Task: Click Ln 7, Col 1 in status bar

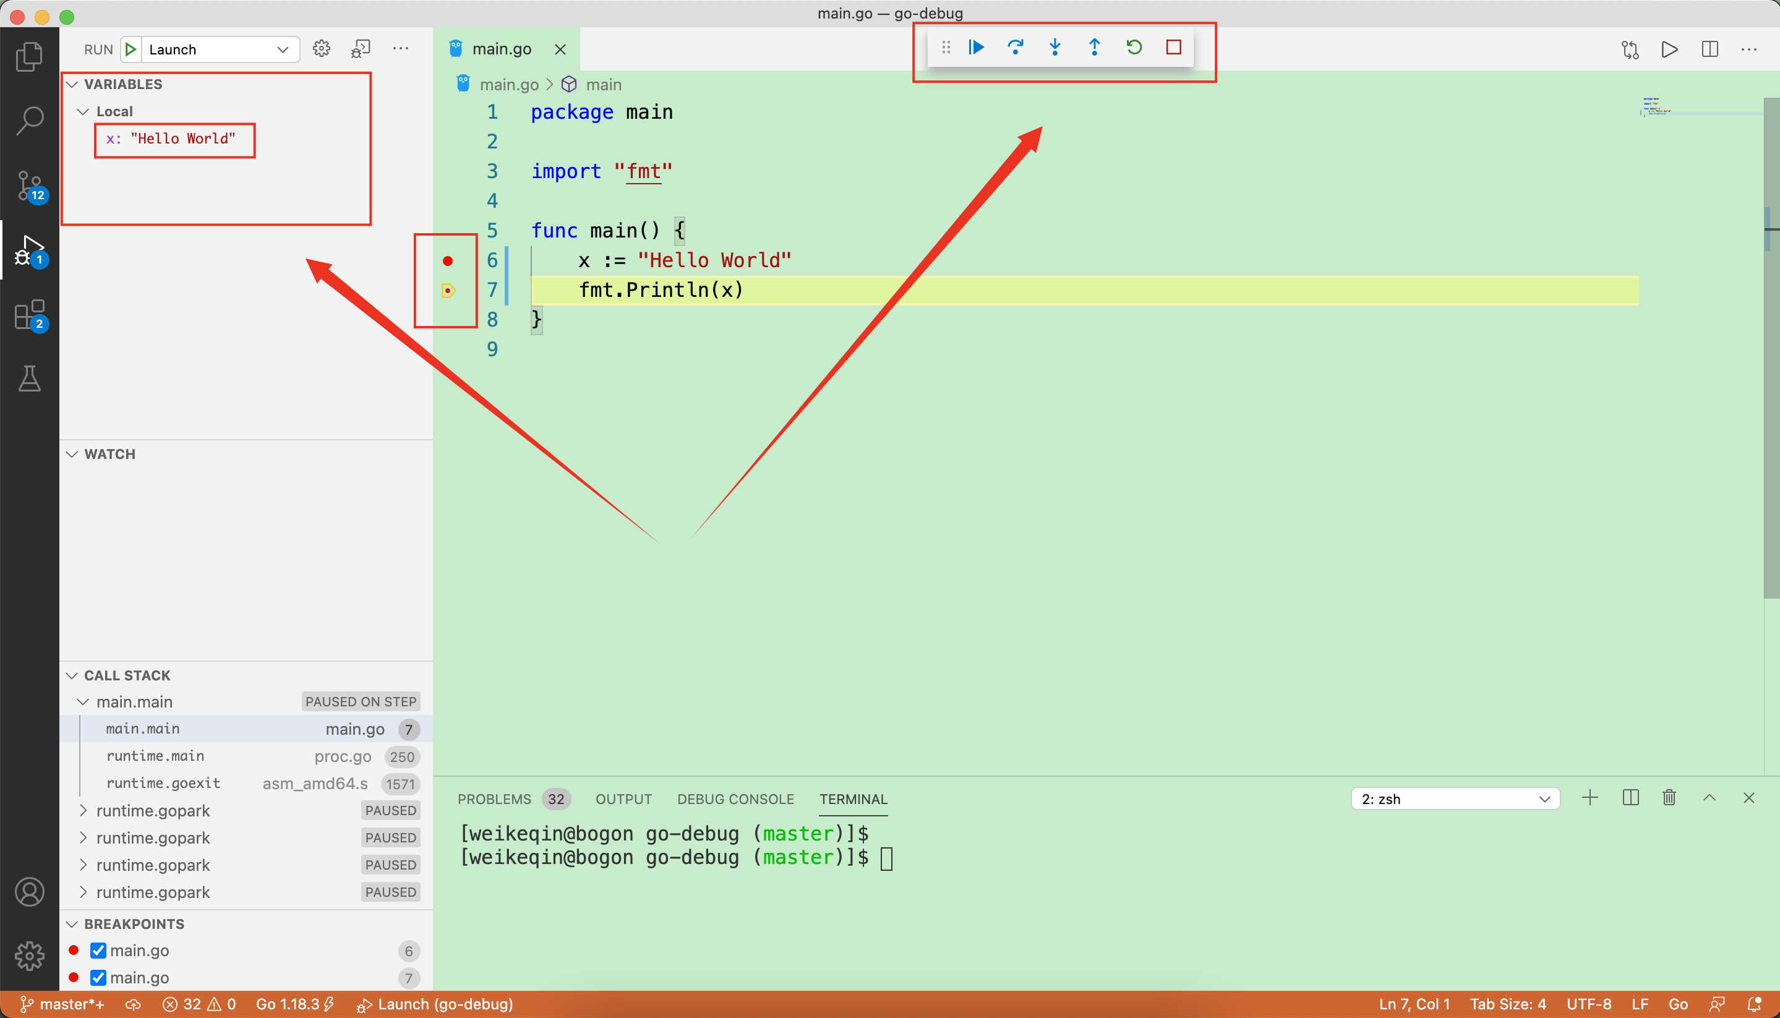Action: [x=1414, y=1004]
